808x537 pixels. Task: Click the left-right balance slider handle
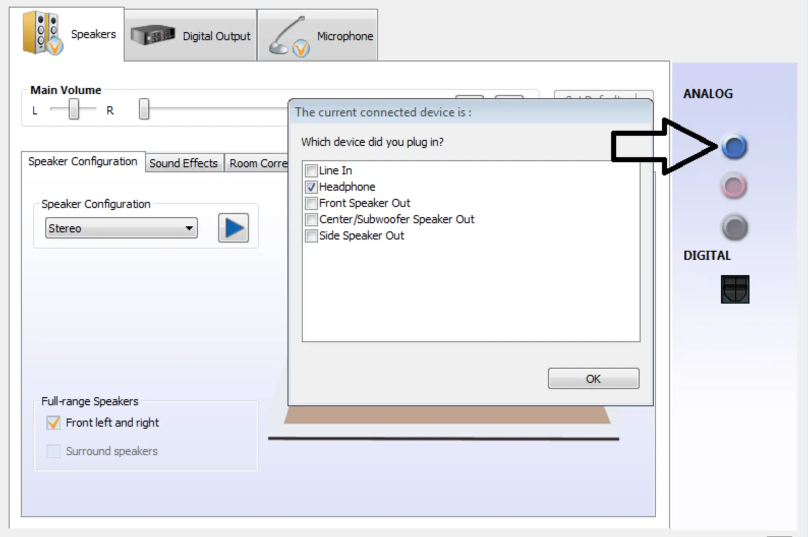pos(74,109)
